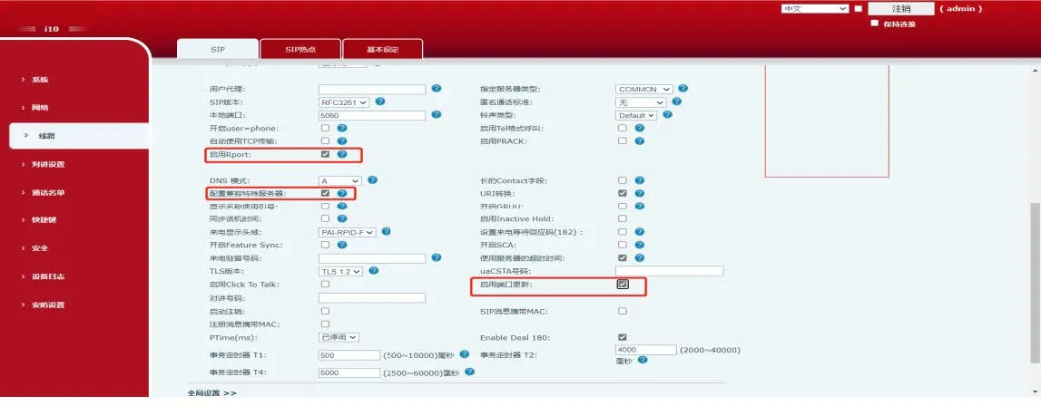Viewport: 1041px width, 406px height.
Task: Enable the 启用Click To Talk checkbox
Action: (325, 284)
